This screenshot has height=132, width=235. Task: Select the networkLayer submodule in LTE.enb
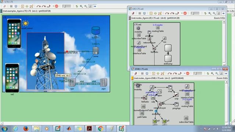click(160, 104)
